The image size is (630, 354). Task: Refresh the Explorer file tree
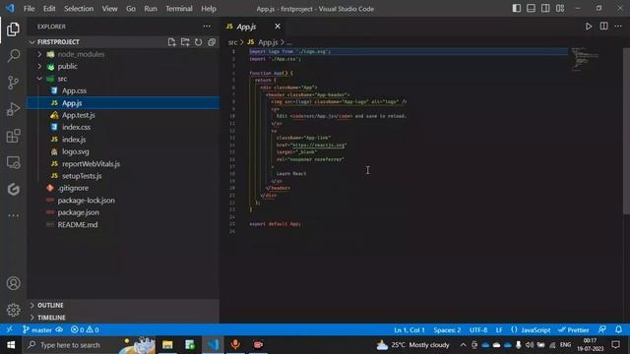click(x=198, y=42)
